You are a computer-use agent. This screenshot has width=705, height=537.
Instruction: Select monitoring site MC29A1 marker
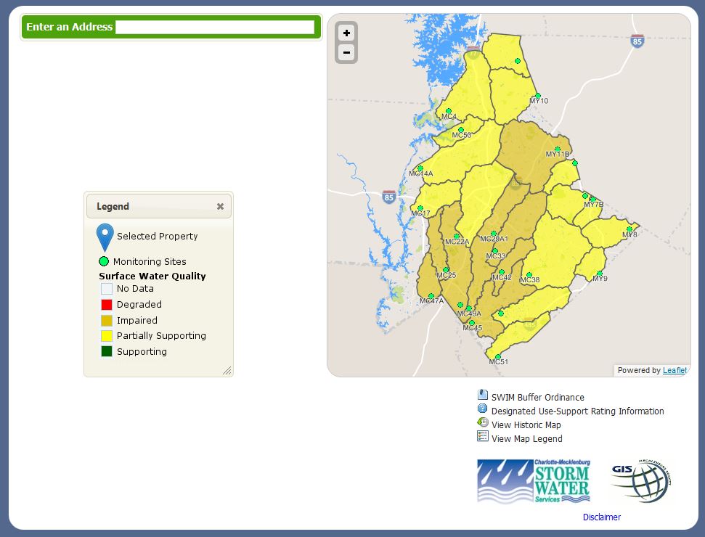493,234
